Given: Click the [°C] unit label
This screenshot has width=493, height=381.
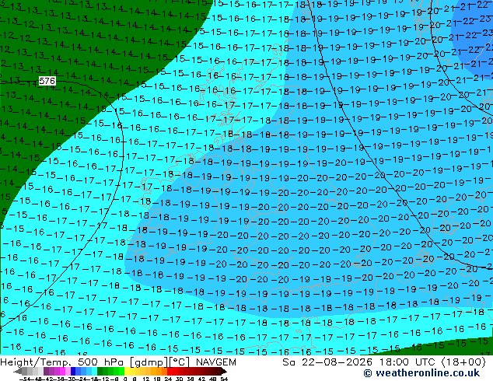Looking at the screenshot, I should point(180,362).
